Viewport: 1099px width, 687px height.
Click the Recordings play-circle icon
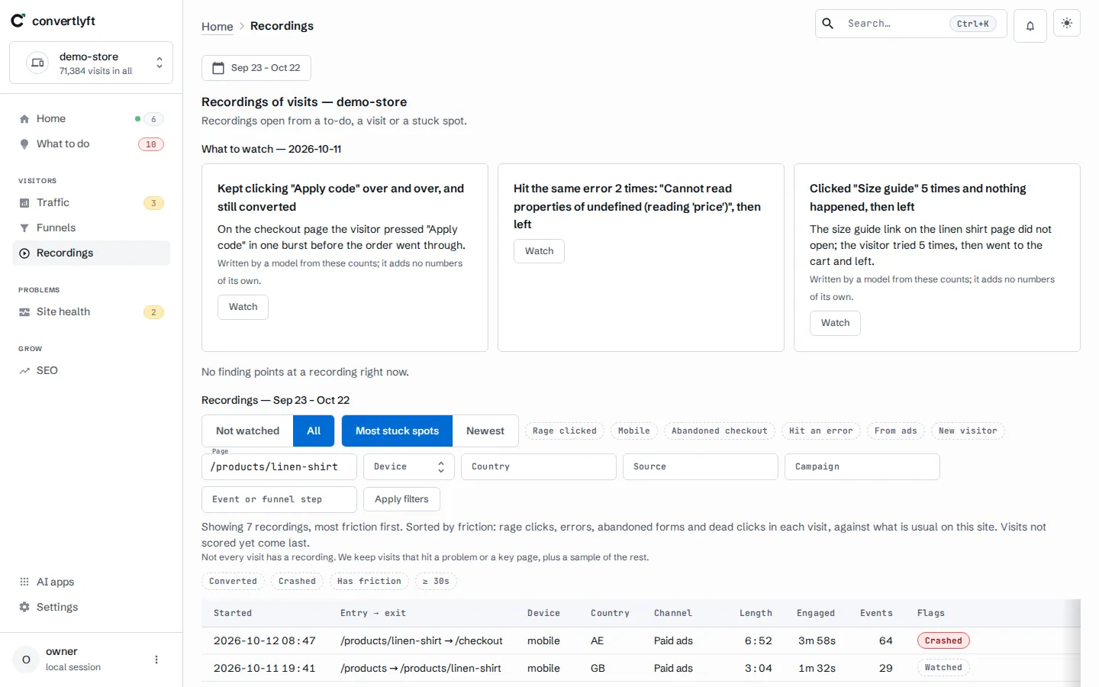pyautogui.click(x=24, y=253)
